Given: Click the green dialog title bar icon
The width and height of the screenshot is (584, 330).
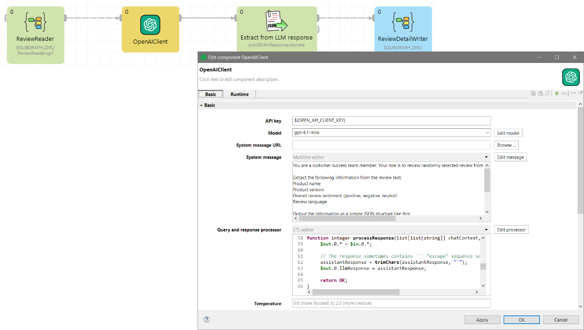Looking at the screenshot, I should 204,57.
